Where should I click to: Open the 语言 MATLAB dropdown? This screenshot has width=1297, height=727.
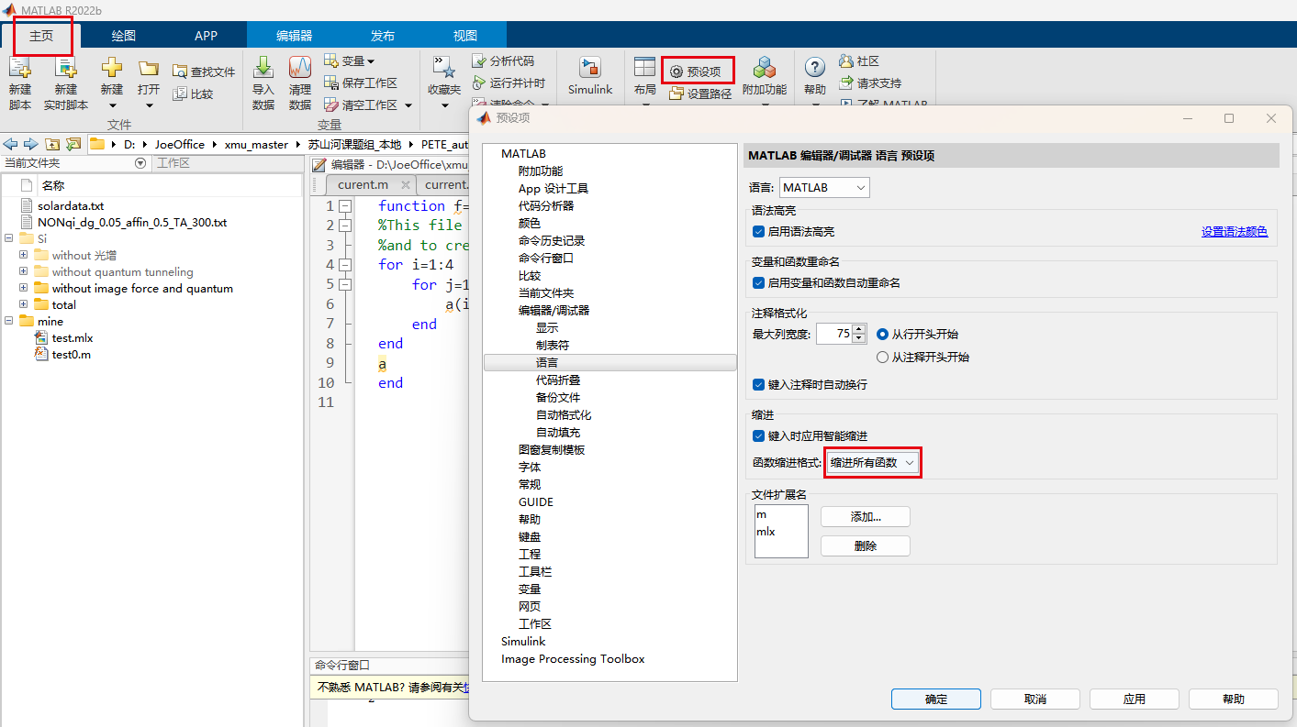click(x=824, y=188)
